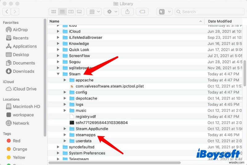Expand the ScreenFlow folder

tap(58, 56)
